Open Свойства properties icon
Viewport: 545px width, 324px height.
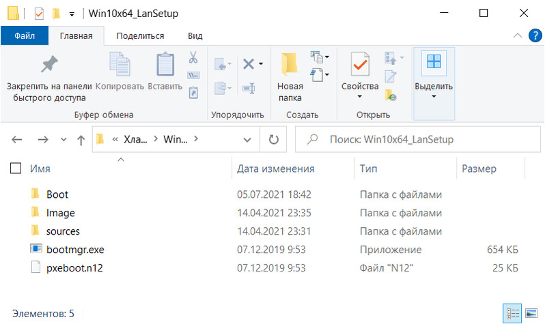(360, 65)
